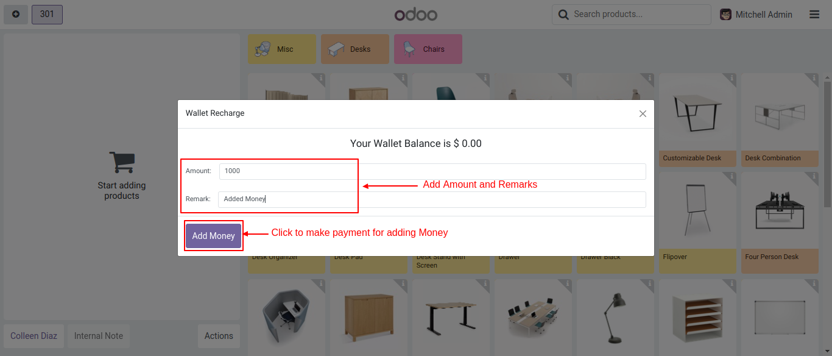Image resolution: width=832 pixels, height=356 pixels.
Task: Close the Wallet Recharge dialog
Action: 643,114
